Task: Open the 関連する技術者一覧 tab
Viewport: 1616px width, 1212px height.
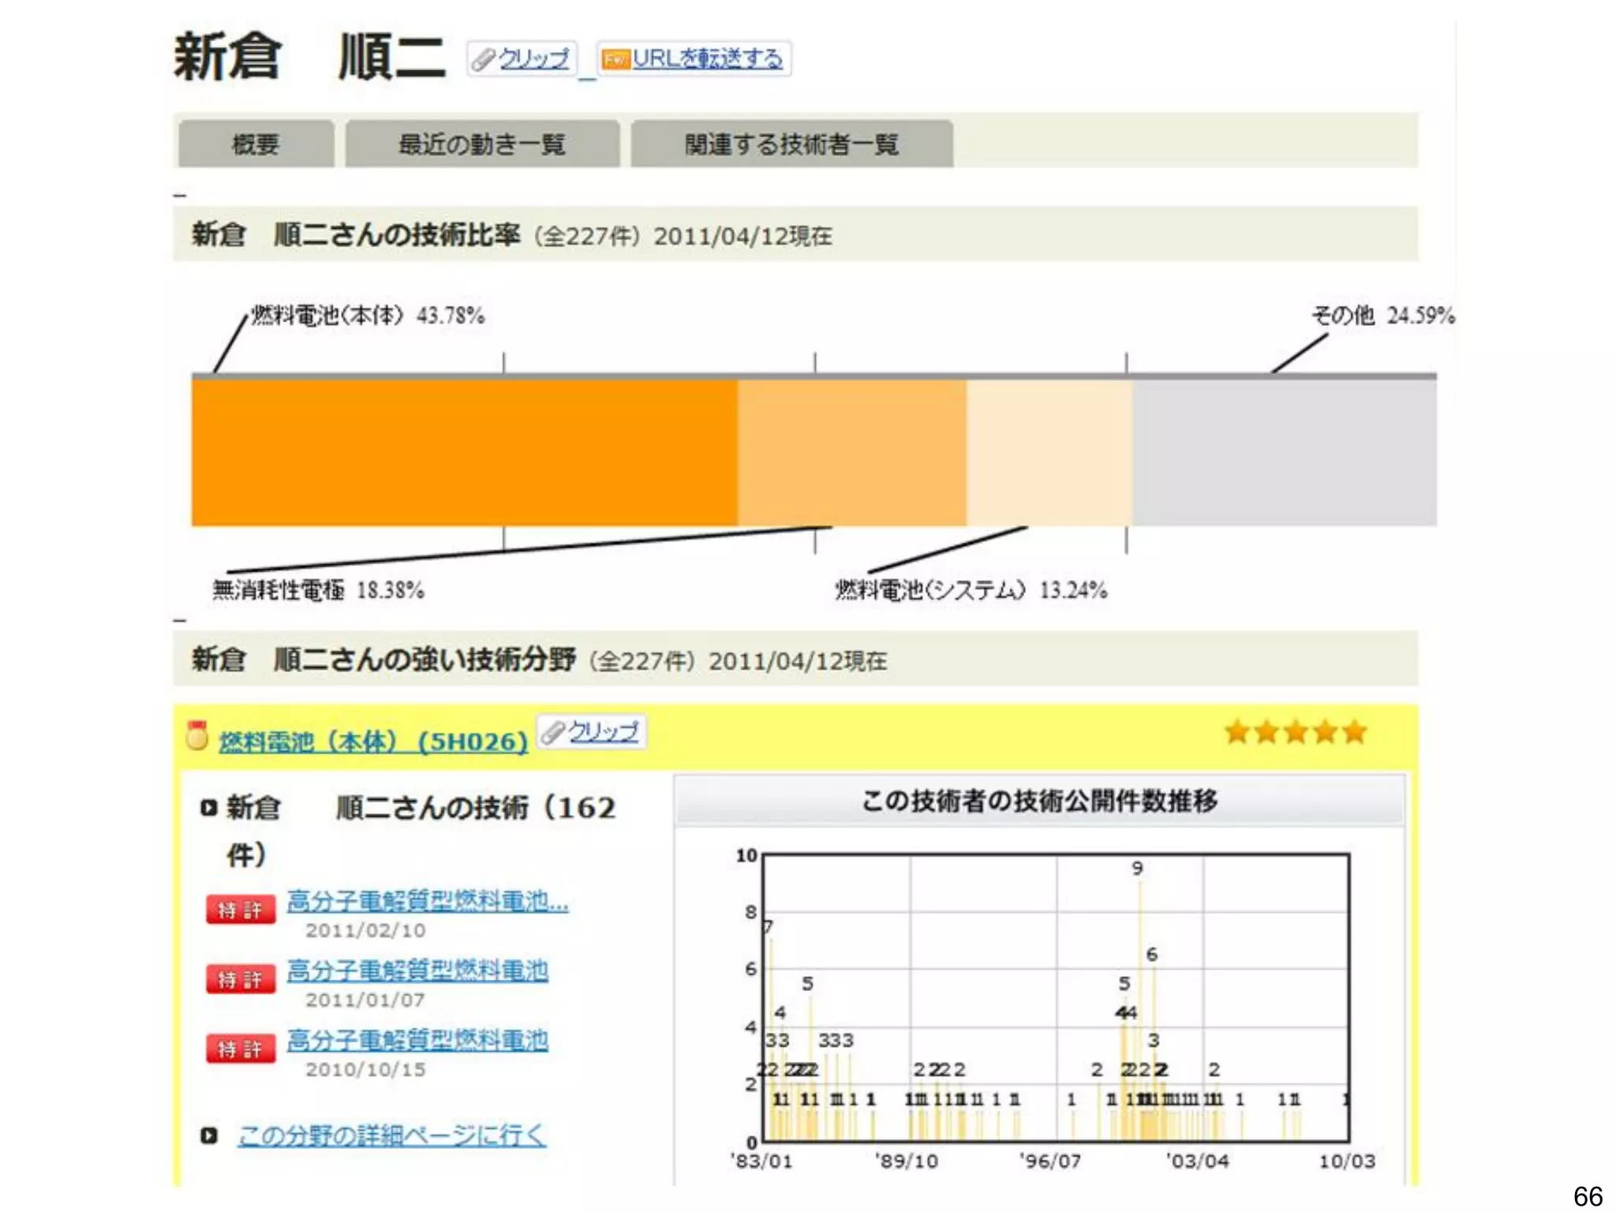Action: (791, 144)
